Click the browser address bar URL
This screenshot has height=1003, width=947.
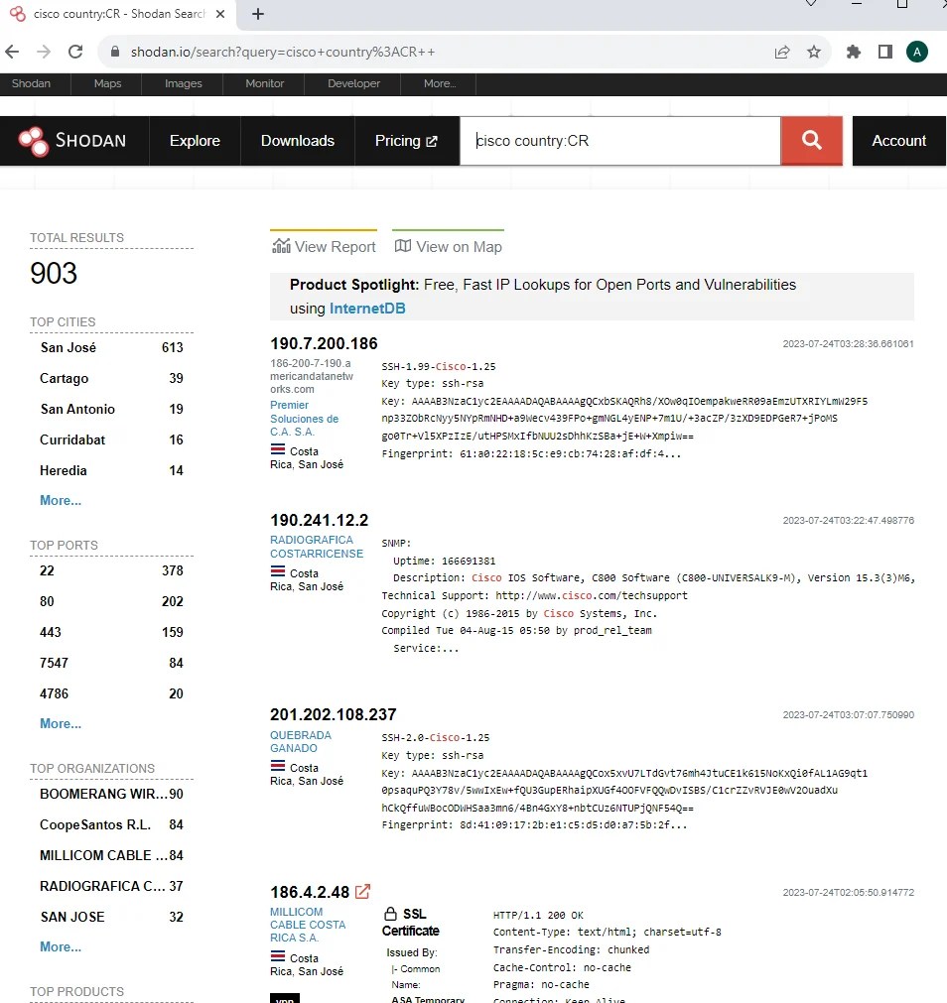(x=282, y=52)
